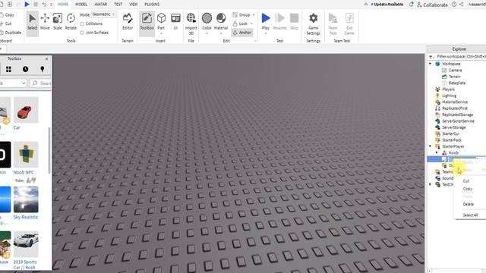486x273 pixels.
Task: Click the Color swatch circle
Action: [207, 18]
